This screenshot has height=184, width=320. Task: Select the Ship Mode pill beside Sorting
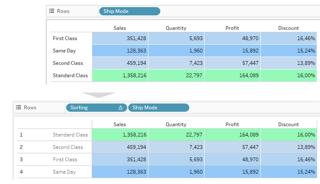[x=159, y=108]
